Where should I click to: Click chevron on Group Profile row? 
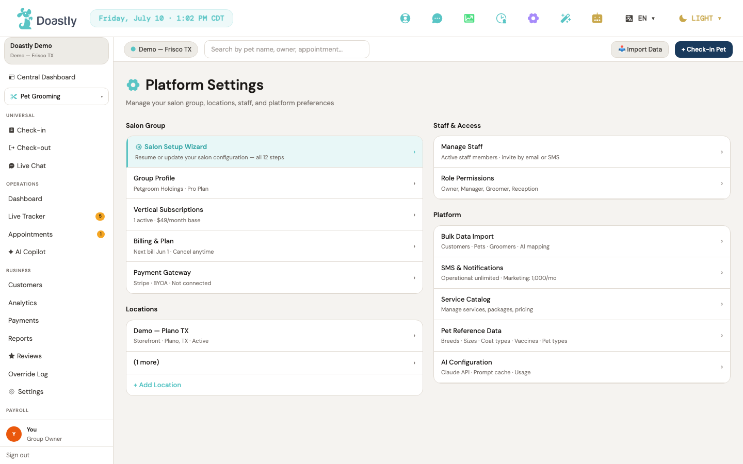[414, 184]
